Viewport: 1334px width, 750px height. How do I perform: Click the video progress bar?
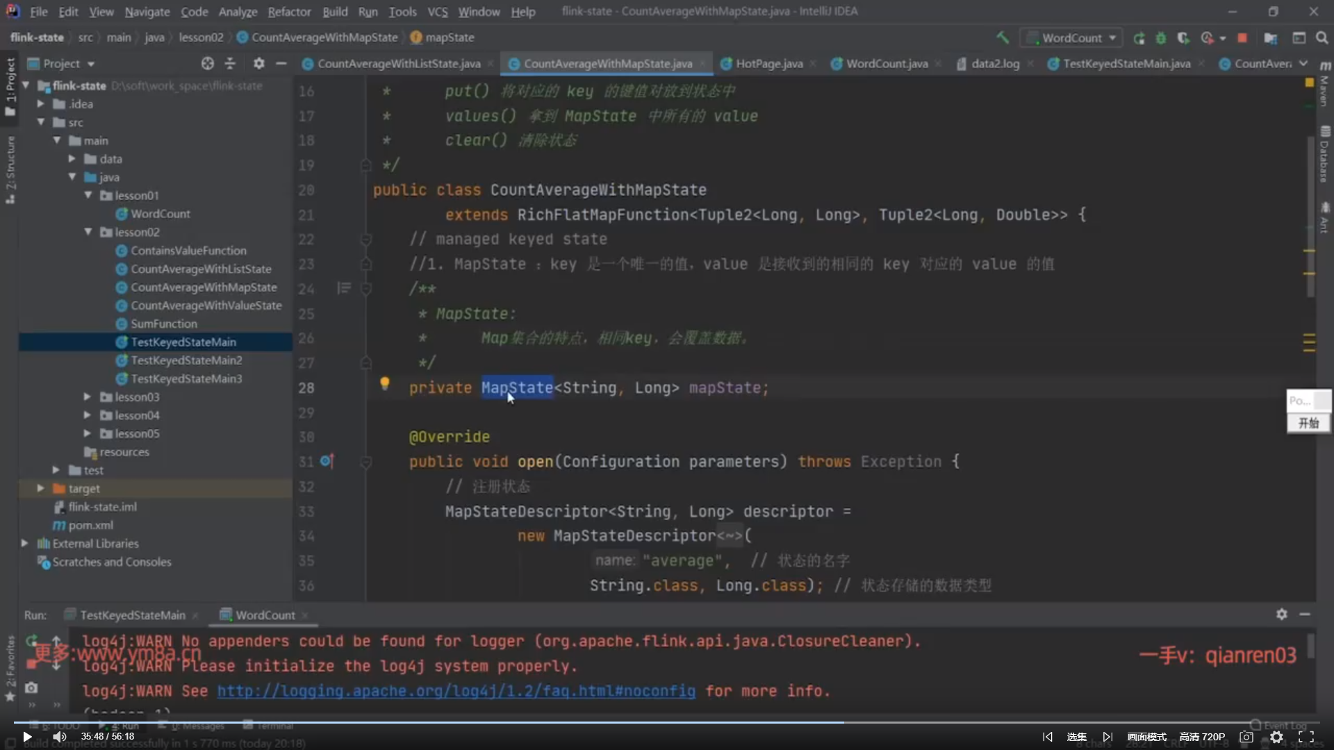click(x=667, y=722)
